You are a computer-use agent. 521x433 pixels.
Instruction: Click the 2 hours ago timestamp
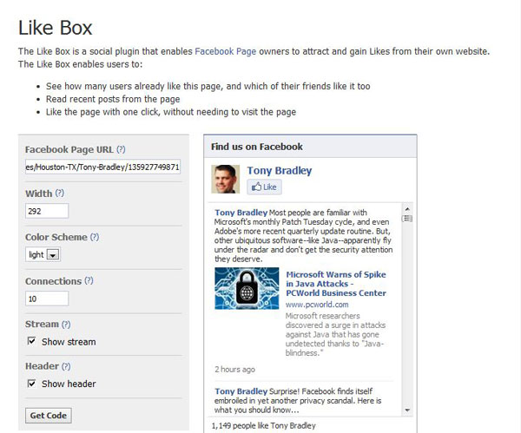pyautogui.click(x=234, y=370)
